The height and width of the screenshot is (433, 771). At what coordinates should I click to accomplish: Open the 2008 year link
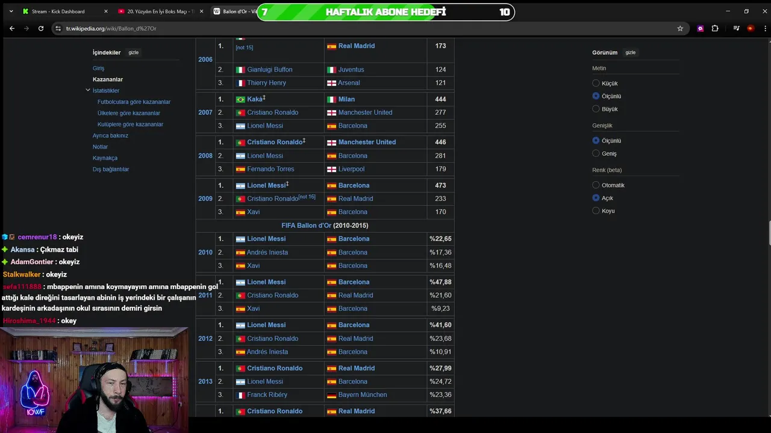pyautogui.click(x=205, y=156)
